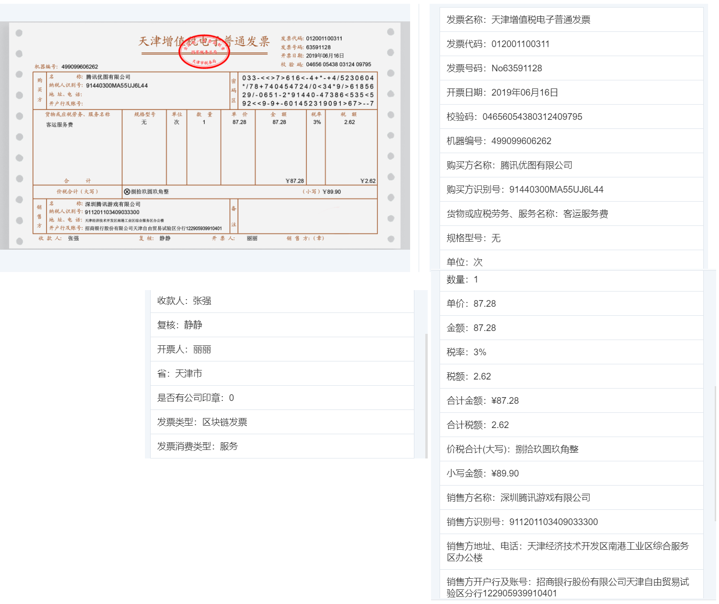Select the row 机器编号：499099606262
The width and height of the screenshot is (719, 604).
coord(571,141)
